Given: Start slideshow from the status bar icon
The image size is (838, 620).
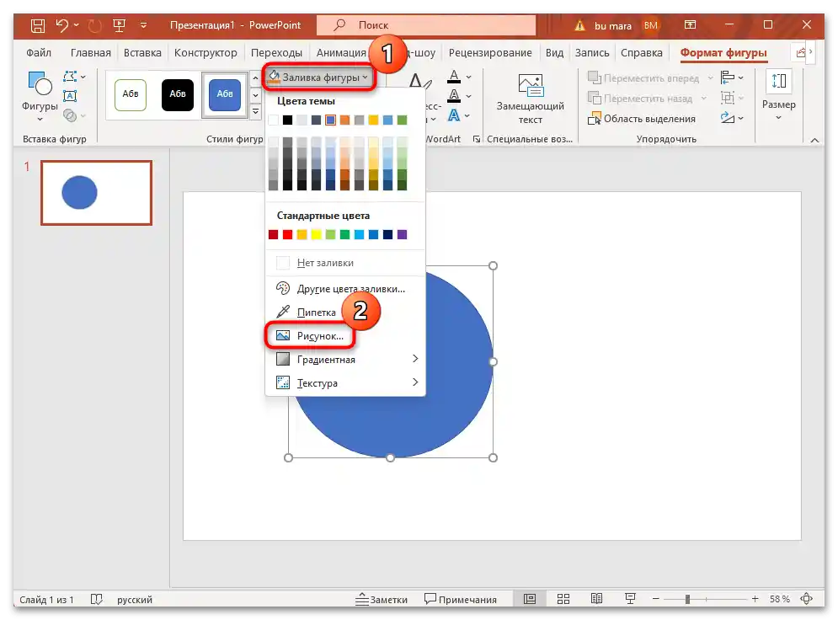Looking at the screenshot, I should [x=630, y=598].
